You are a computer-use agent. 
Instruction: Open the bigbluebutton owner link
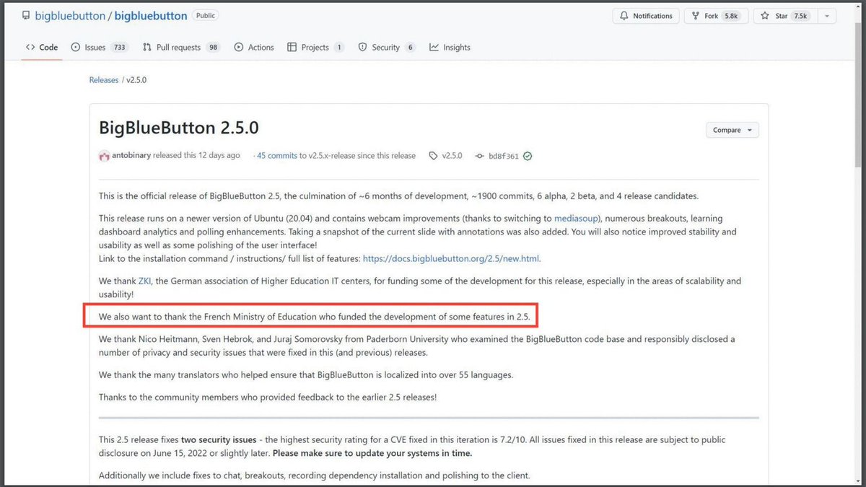69,16
